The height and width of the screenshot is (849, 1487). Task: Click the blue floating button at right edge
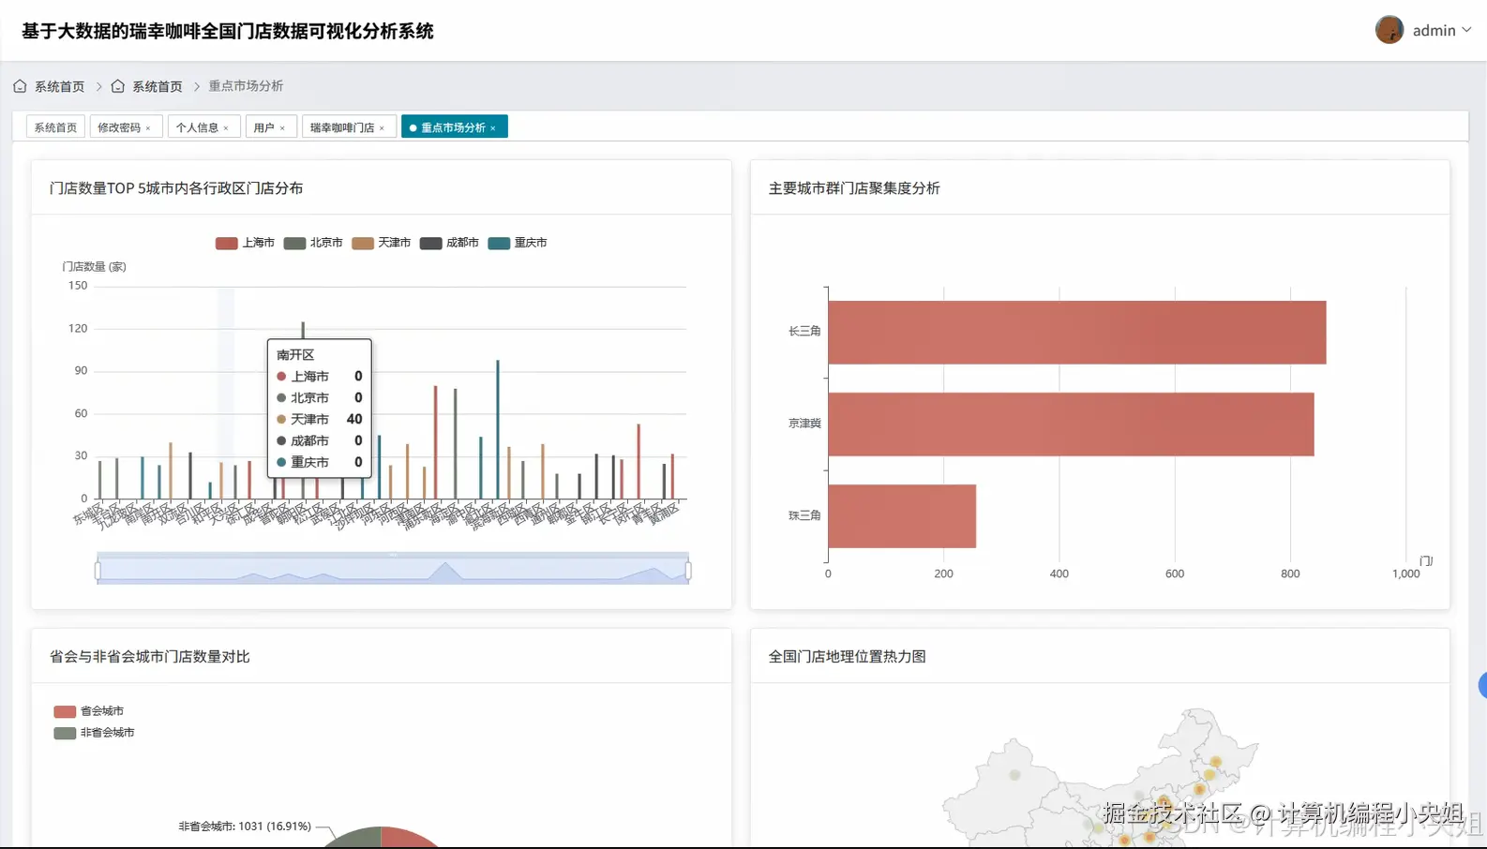pyautogui.click(x=1482, y=686)
